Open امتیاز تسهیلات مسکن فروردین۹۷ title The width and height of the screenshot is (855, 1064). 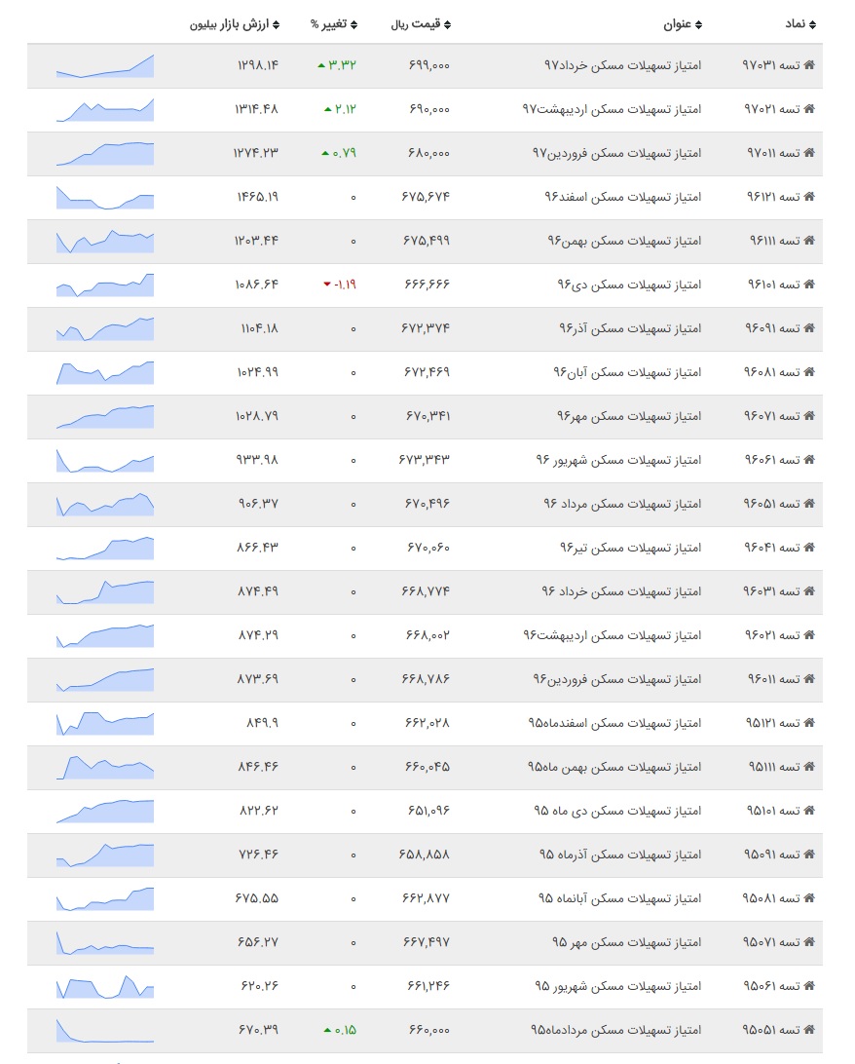coord(617,153)
